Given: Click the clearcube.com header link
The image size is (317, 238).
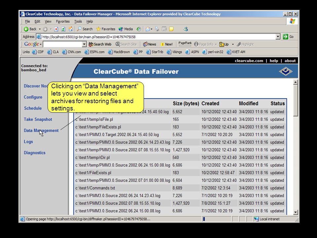Looking at the screenshot, I should pyautogui.click(x=249, y=61).
